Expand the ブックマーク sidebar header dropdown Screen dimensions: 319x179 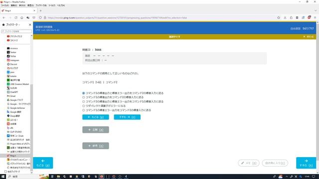click(x=13, y=24)
